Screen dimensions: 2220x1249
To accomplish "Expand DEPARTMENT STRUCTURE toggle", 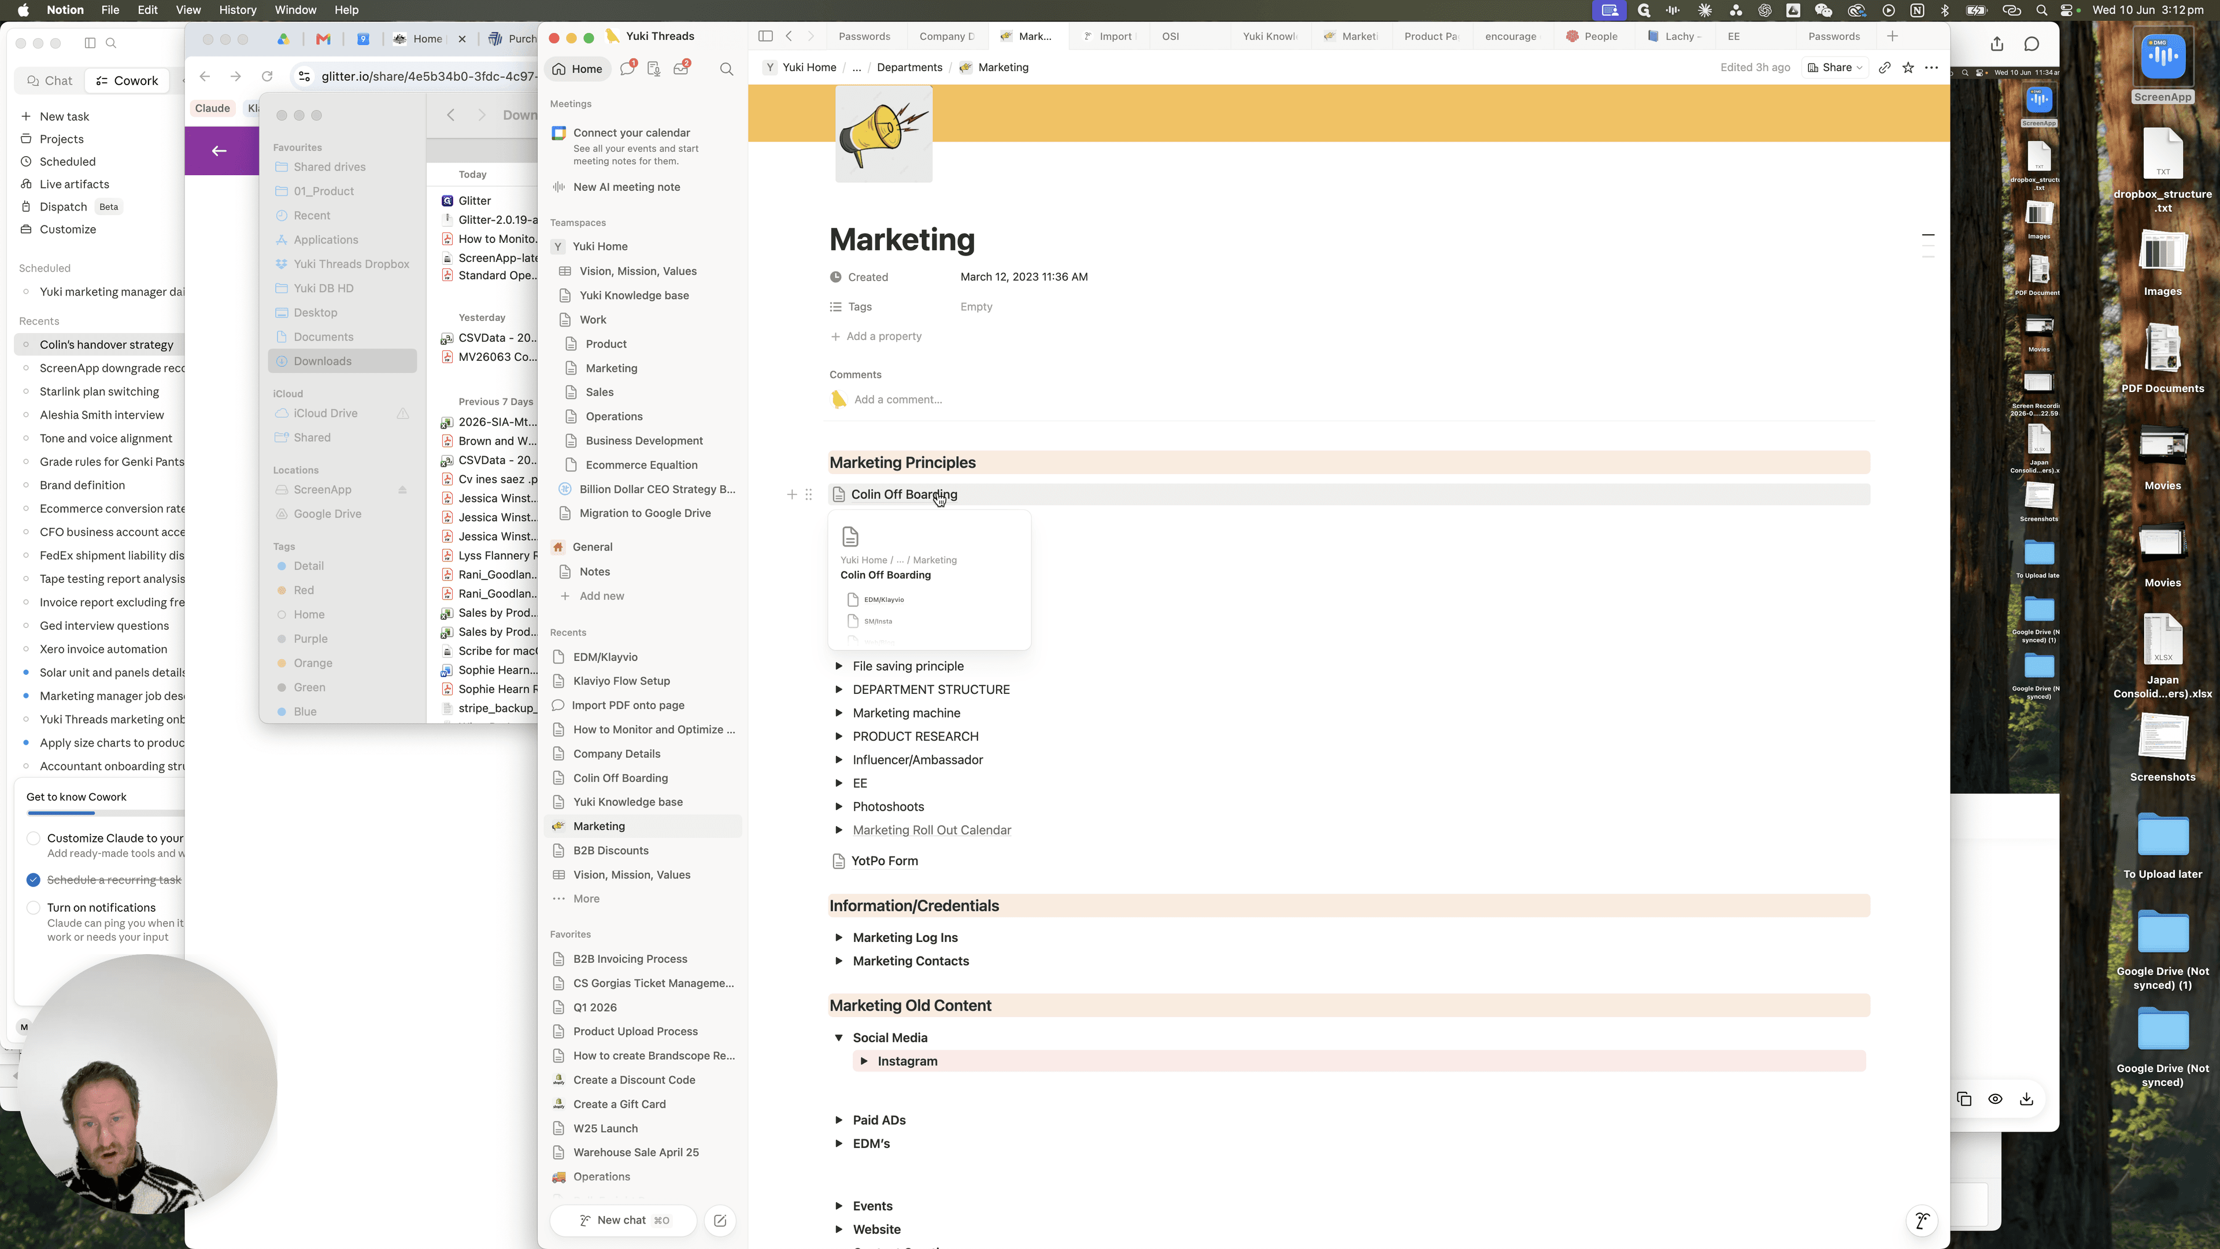I will (x=838, y=690).
